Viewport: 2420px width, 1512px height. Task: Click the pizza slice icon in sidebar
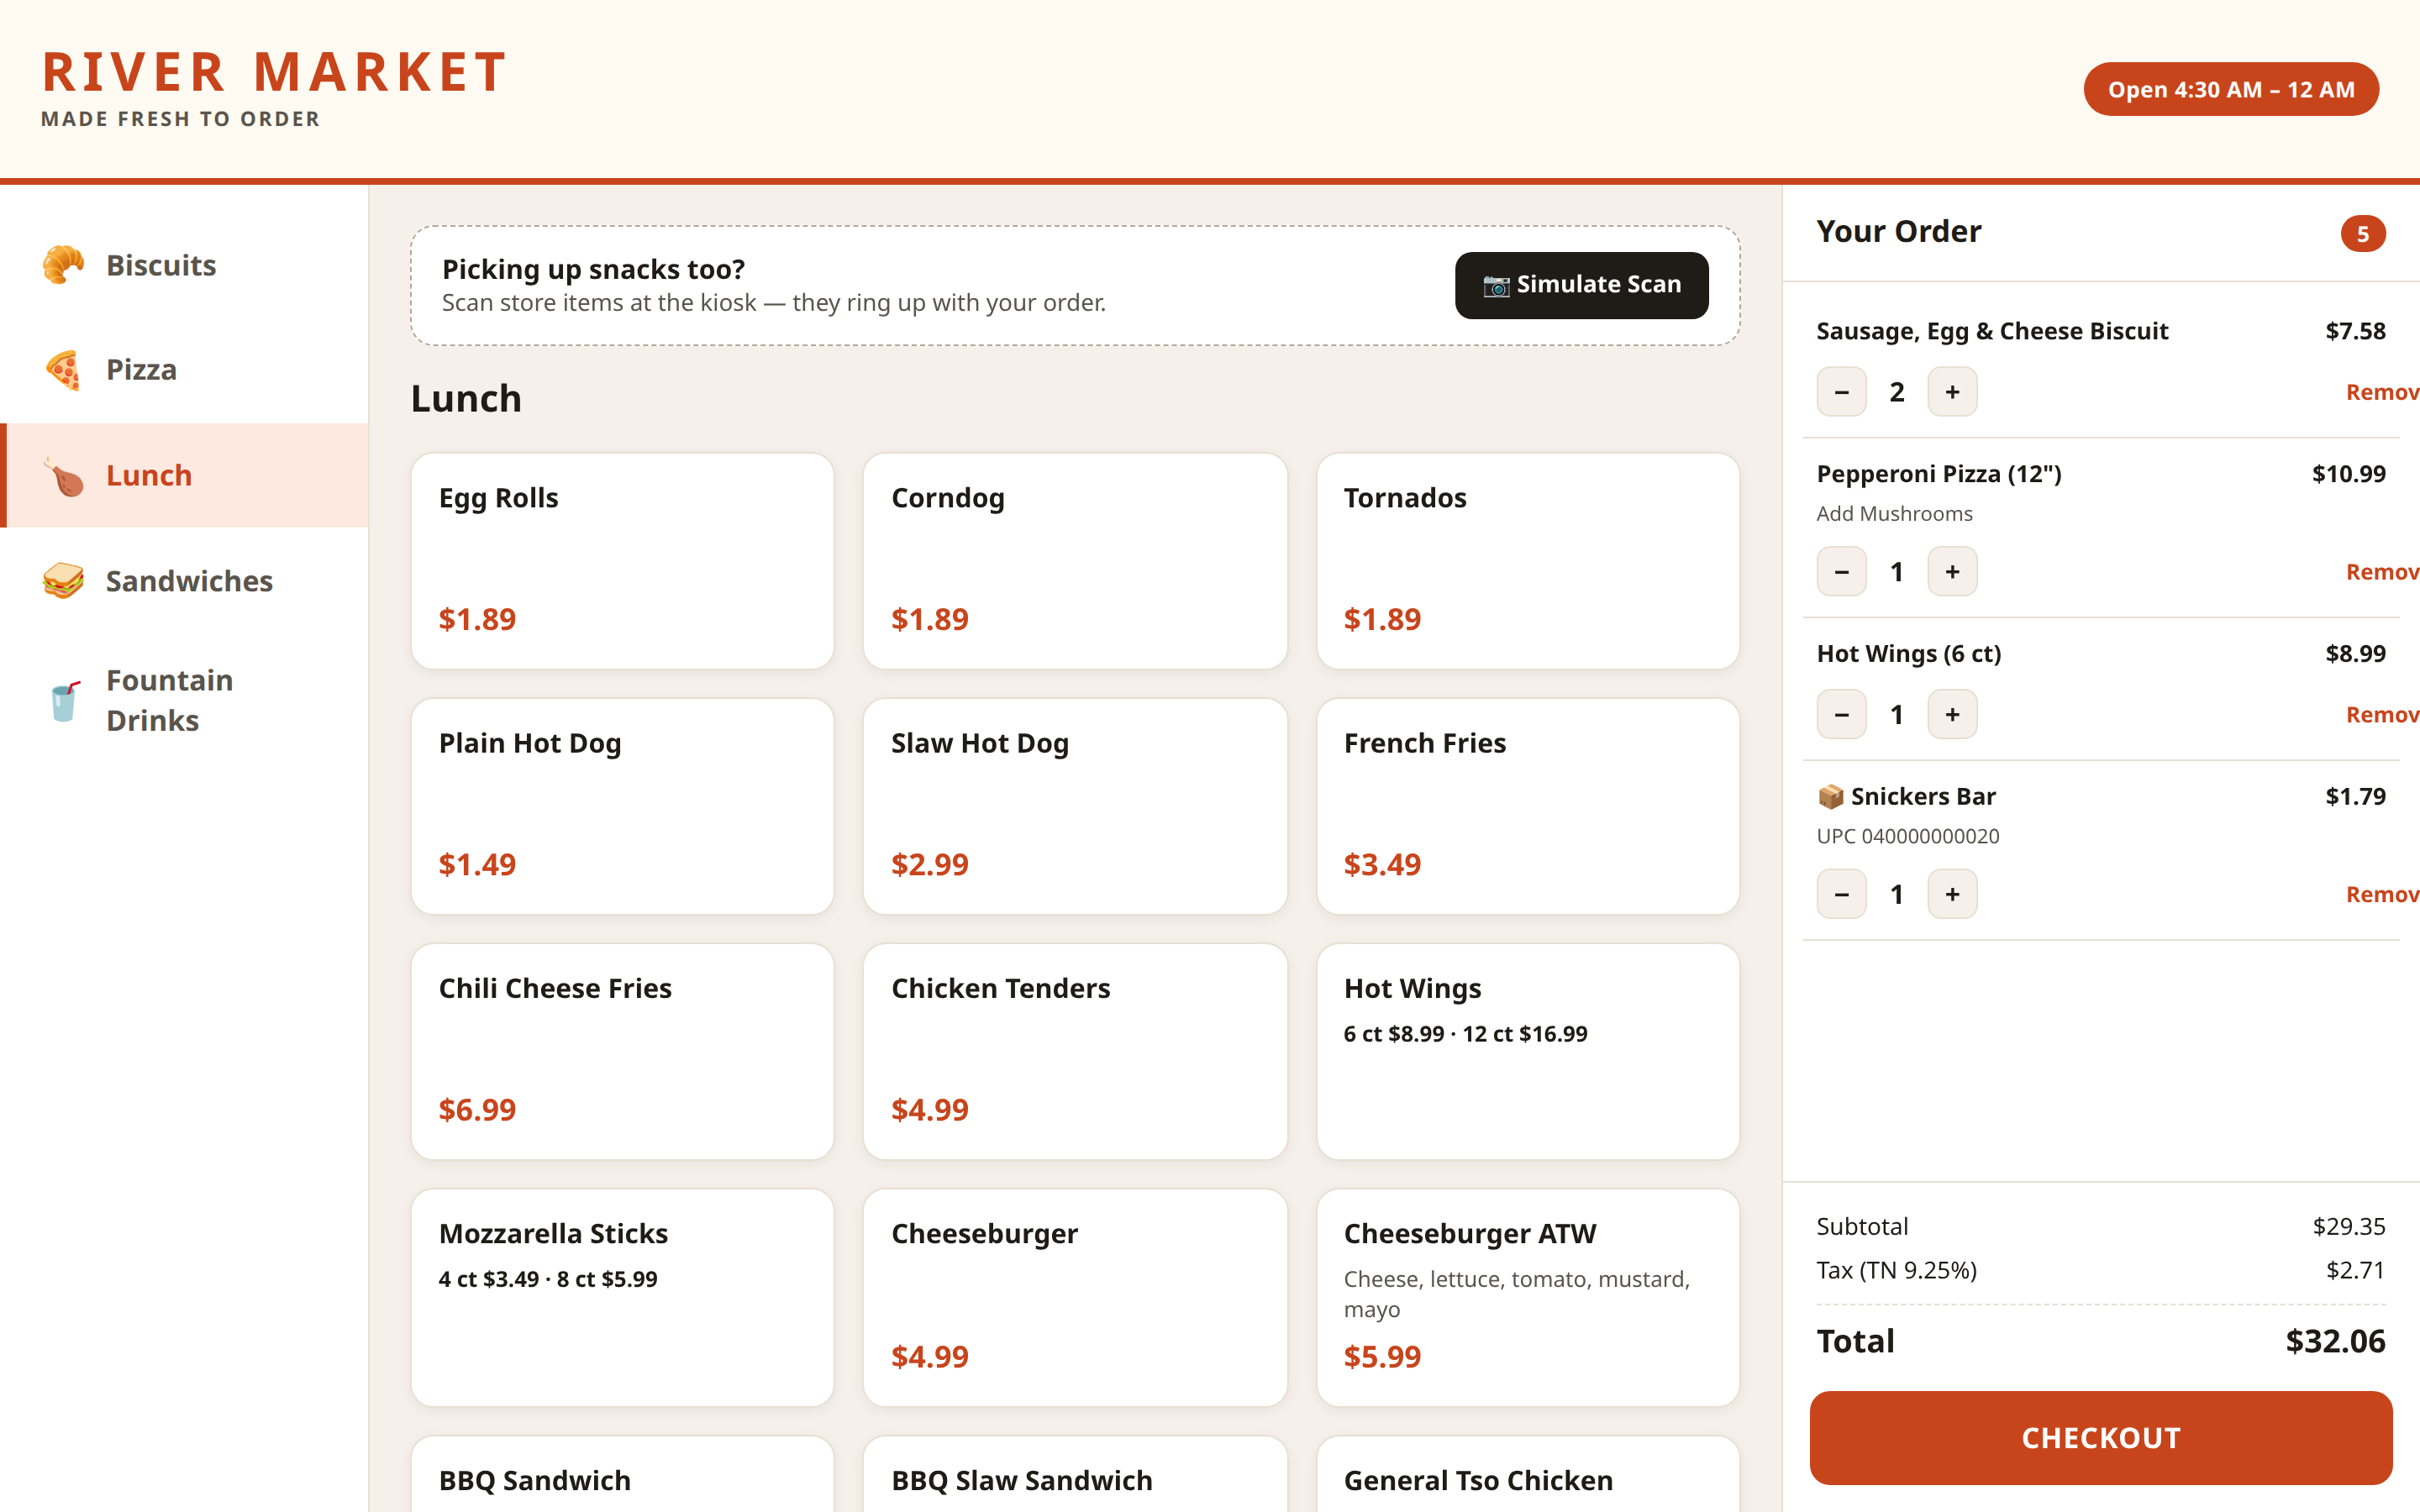tap(63, 370)
